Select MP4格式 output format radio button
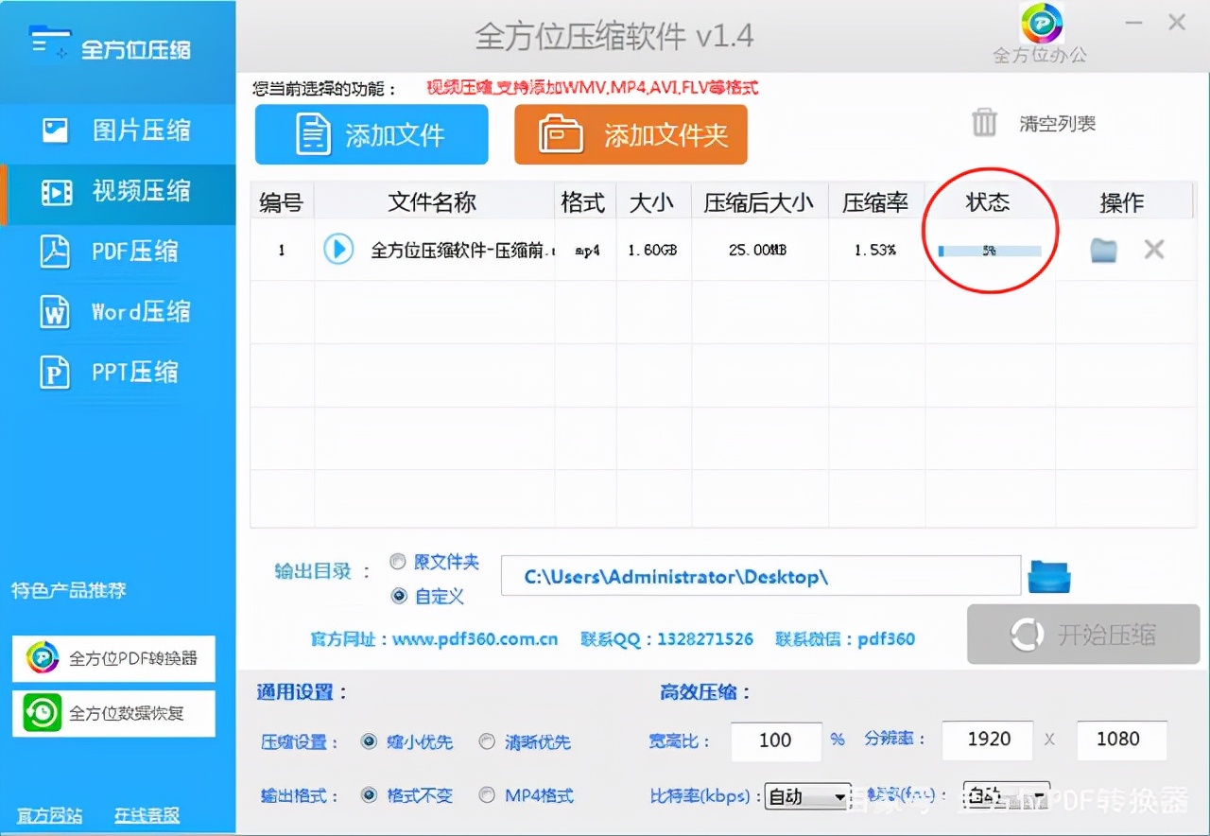Image resolution: width=1210 pixels, height=836 pixels. tap(487, 795)
